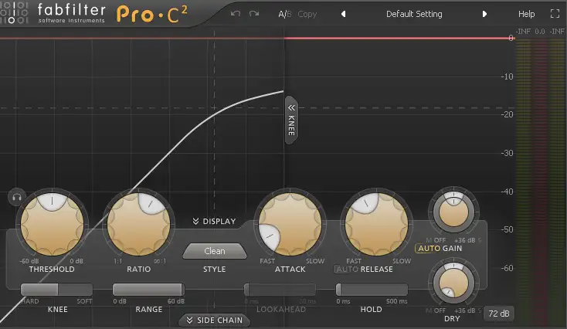The height and width of the screenshot is (329, 567).
Task: Toggle full screen mode icon
Action: [x=555, y=14]
